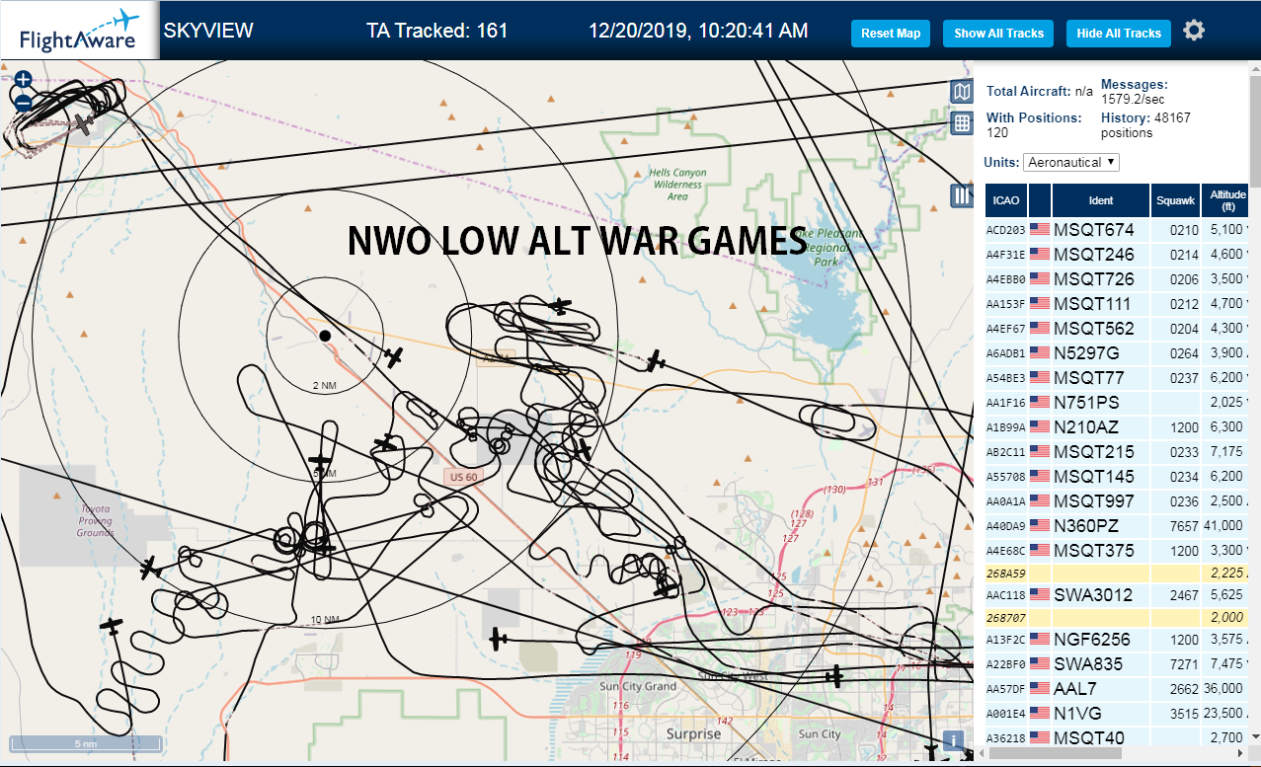The height and width of the screenshot is (767, 1261).
Task: Select the MSQT145 aircraft row
Action: (1117, 477)
